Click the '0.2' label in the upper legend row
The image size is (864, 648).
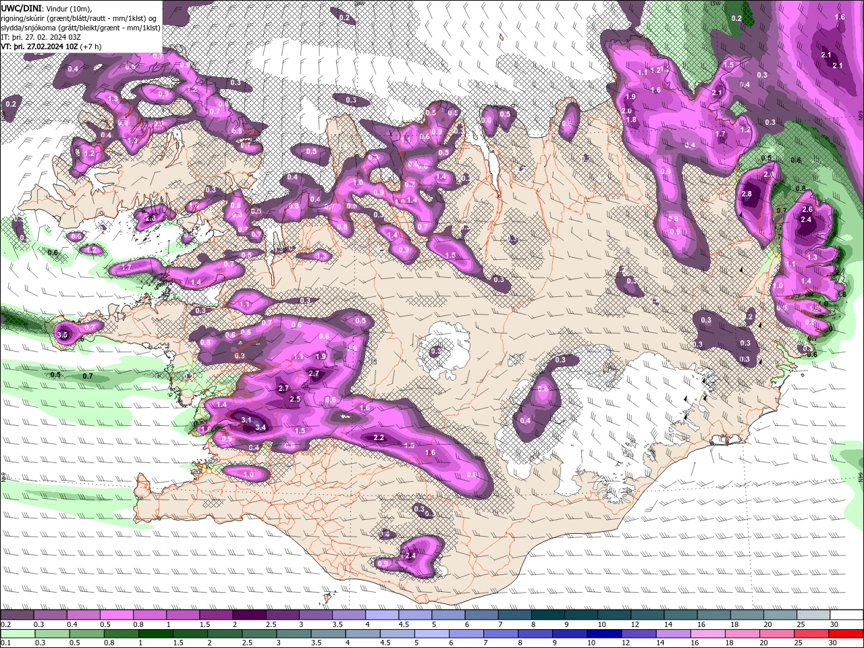tap(5, 624)
